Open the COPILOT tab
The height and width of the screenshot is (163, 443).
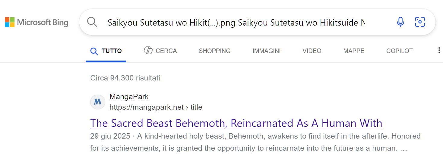coord(400,51)
